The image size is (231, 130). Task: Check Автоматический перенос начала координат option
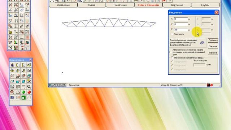[171, 52]
